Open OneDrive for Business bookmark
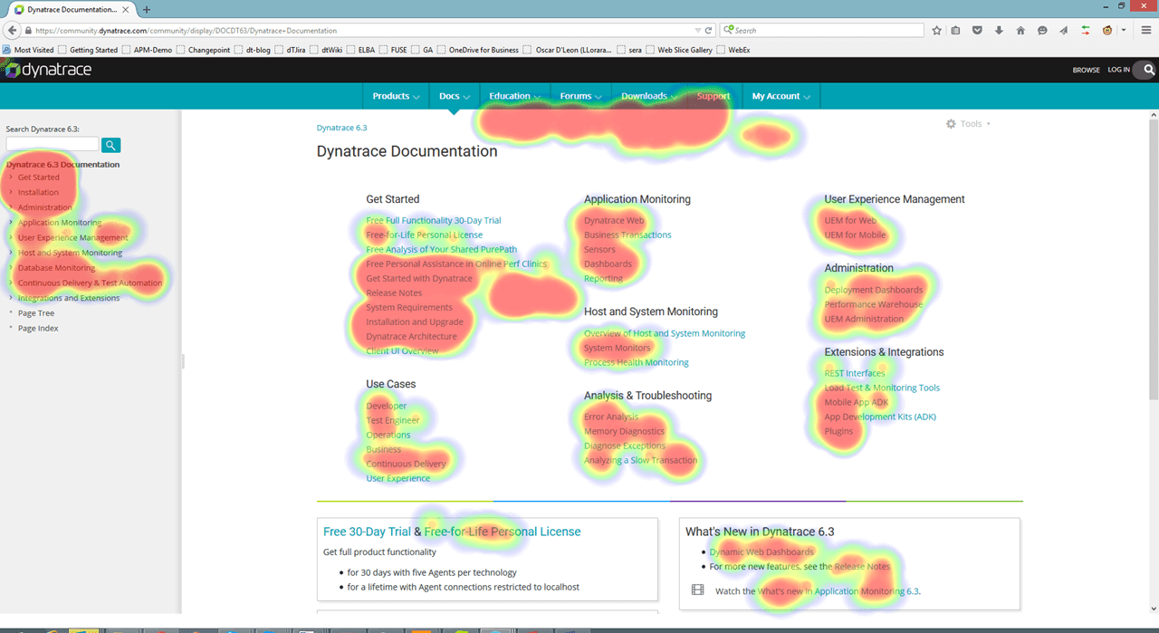 pos(479,50)
